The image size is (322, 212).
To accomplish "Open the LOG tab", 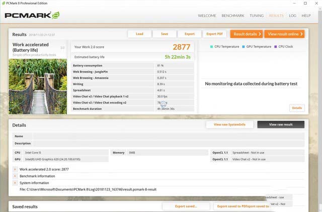I will point(292,16).
